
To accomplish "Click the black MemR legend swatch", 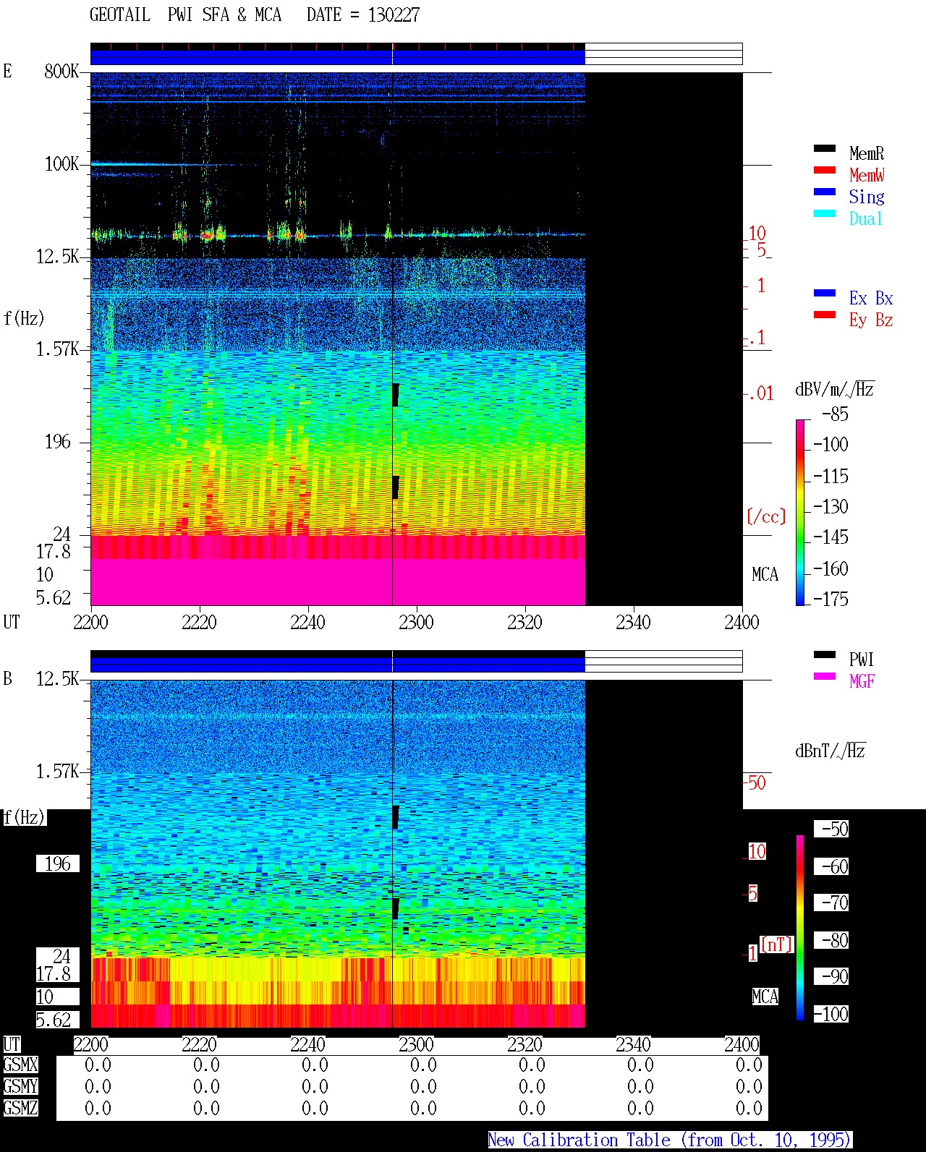I will 825,149.
